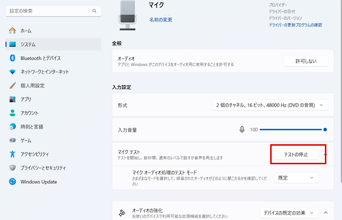
Task: Click the 入力設定 section heading
Action: [122, 88]
